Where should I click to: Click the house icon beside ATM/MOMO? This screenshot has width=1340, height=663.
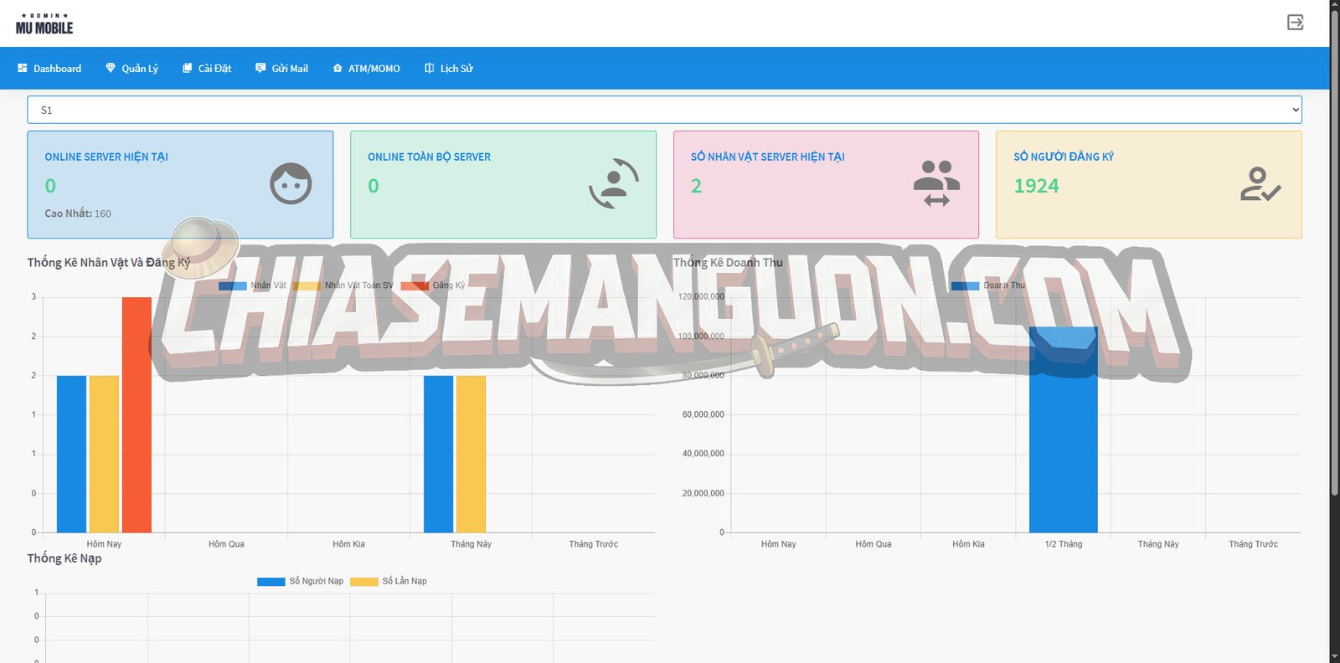[338, 69]
